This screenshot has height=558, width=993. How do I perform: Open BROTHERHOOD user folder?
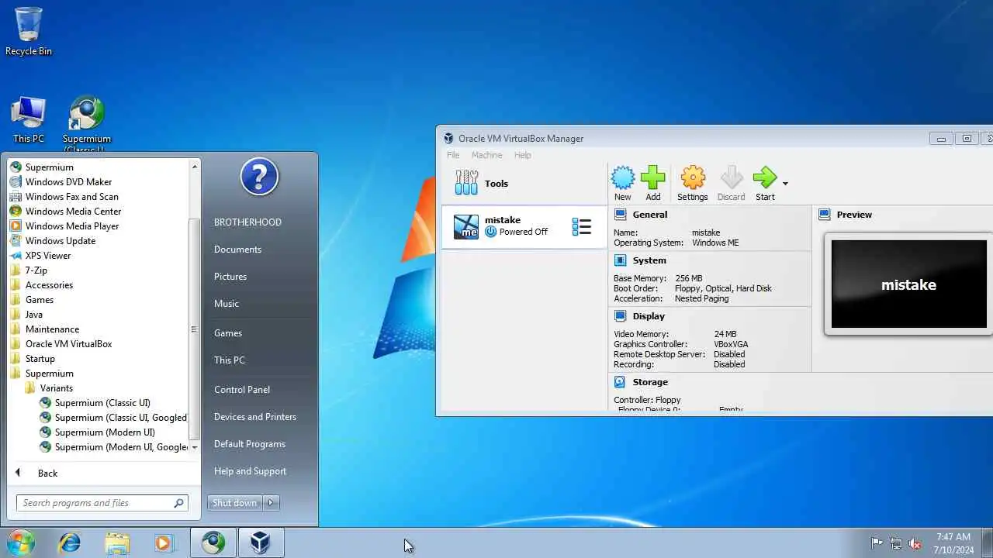(247, 222)
